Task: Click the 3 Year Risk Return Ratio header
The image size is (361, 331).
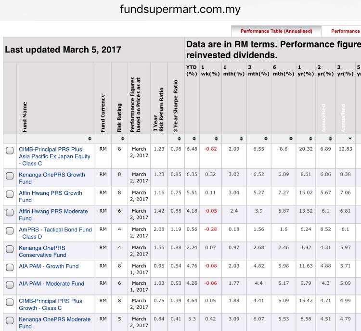Action: coord(159,110)
